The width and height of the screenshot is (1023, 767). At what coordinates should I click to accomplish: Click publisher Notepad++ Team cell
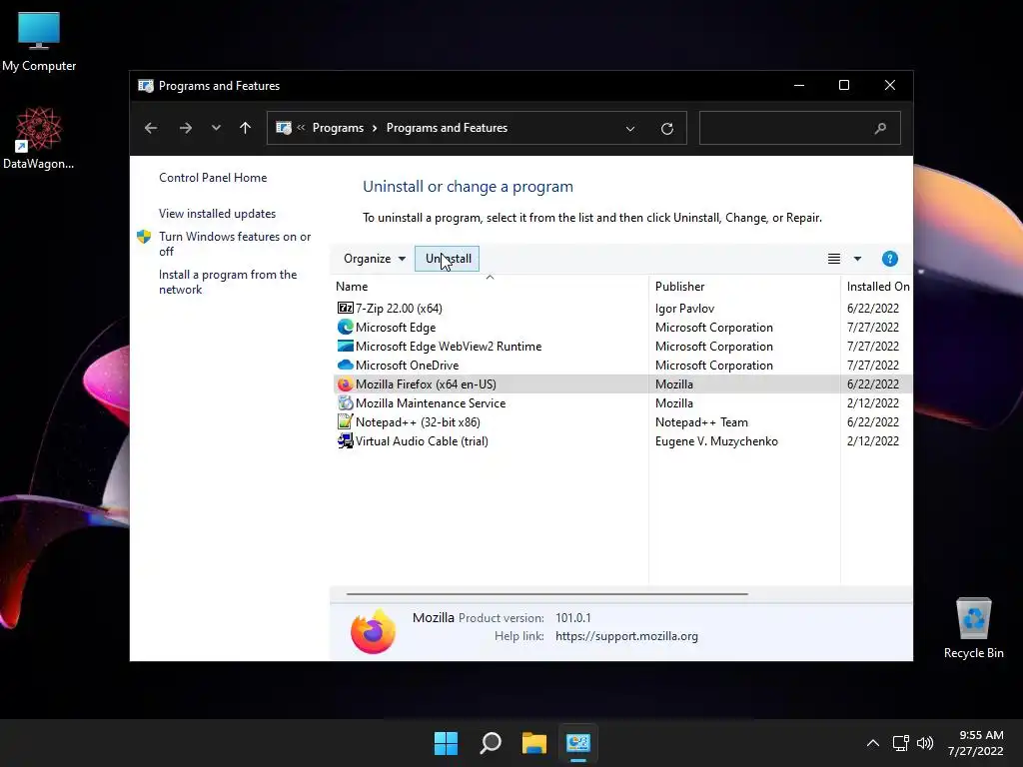coord(701,422)
